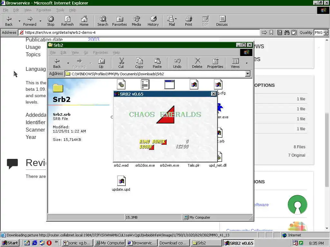This screenshot has height=247, width=330.
Task: Click the Up button in the Srb2 folder window
Action: 101,63
